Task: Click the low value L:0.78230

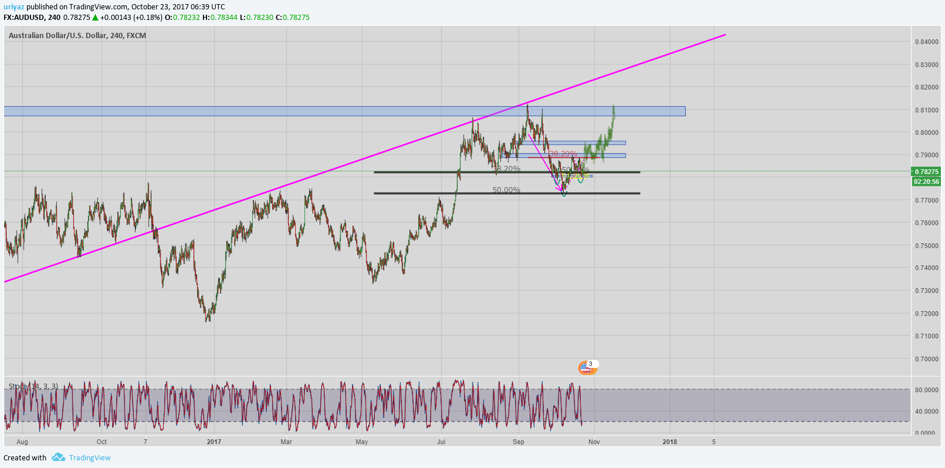Action: pyautogui.click(x=257, y=18)
